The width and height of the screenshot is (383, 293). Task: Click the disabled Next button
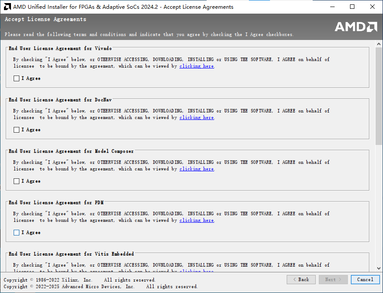pos(333,279)
